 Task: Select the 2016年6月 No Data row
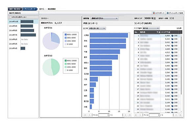tap(23, 39)
